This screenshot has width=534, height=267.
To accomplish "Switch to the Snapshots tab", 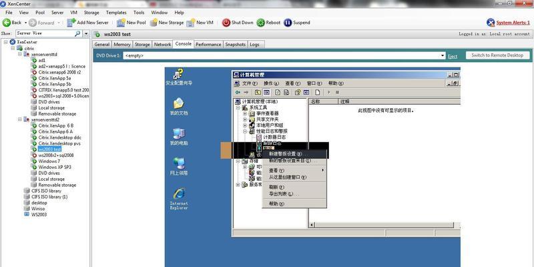I will [236, 44].
